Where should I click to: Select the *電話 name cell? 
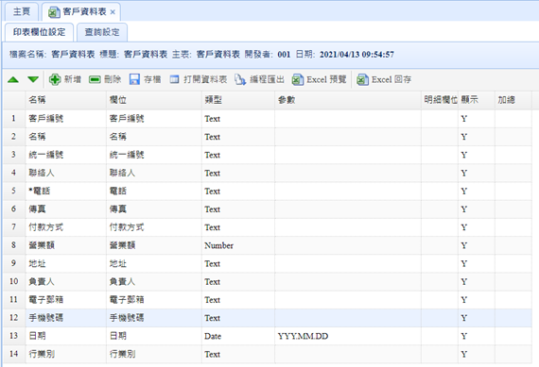(66, 191)
